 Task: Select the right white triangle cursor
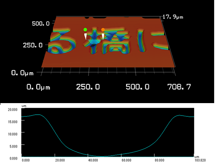point(103,36)
